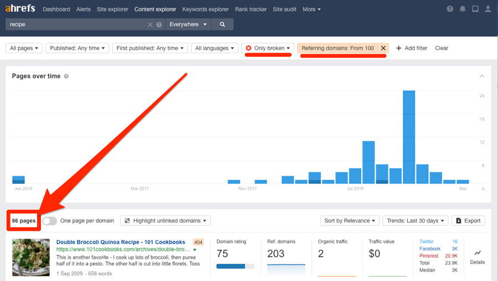Click the broccoli quinoa result thumbnail
Image resolution: width=498 pixels, height=281 pixels.
tap(32, 257)
